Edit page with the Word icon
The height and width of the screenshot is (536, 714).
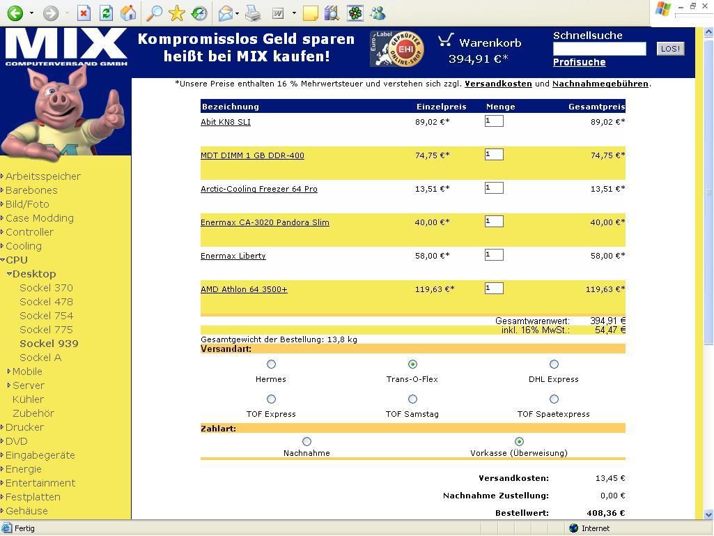coord(278,13)
